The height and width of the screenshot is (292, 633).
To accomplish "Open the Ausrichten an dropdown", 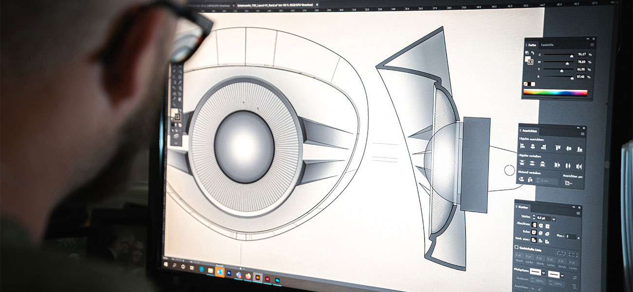I will click(x=568, y=182).
